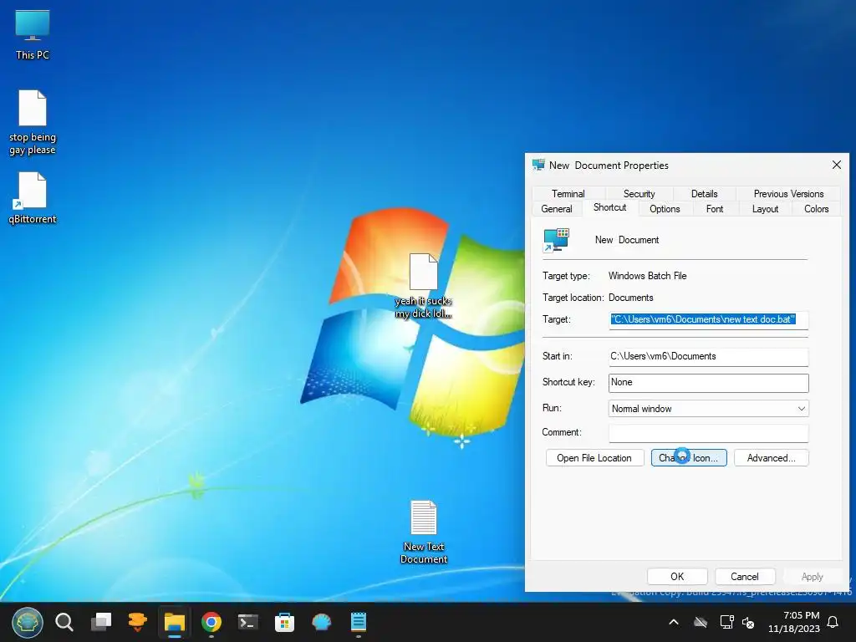Click the Start in field
The width and height of the screenshot is (856, 642).
click(708, 356)
